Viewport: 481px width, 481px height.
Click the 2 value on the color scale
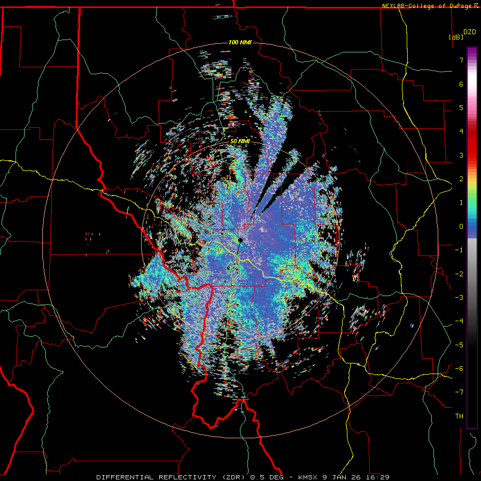(461, 179)
